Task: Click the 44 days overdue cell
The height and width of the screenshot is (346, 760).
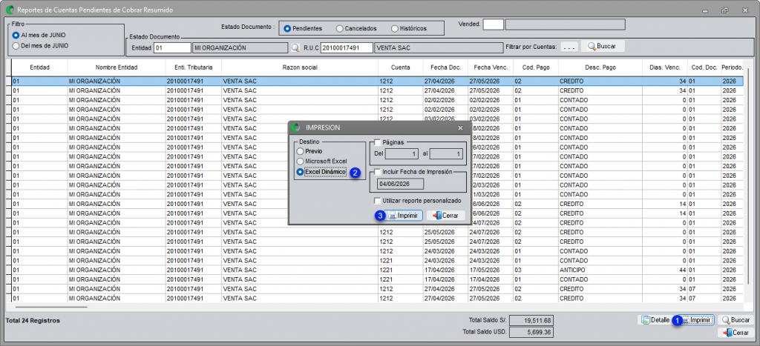Action: [x=665, y=270]
